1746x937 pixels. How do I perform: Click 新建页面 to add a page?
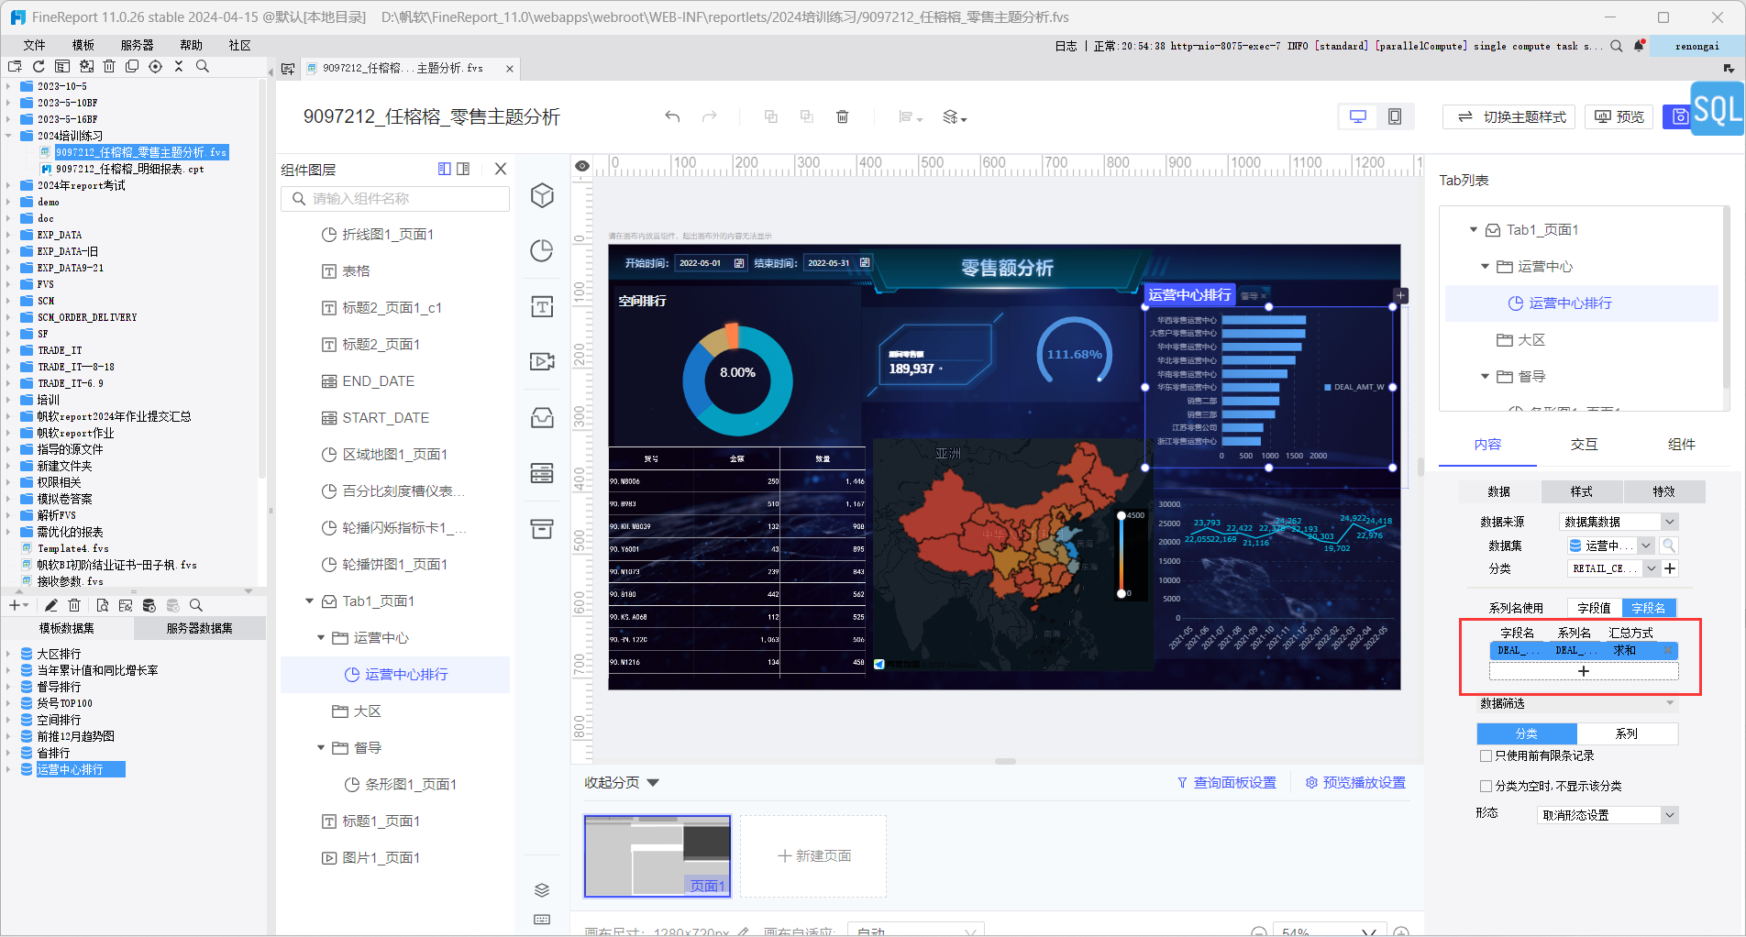(813, 855)
